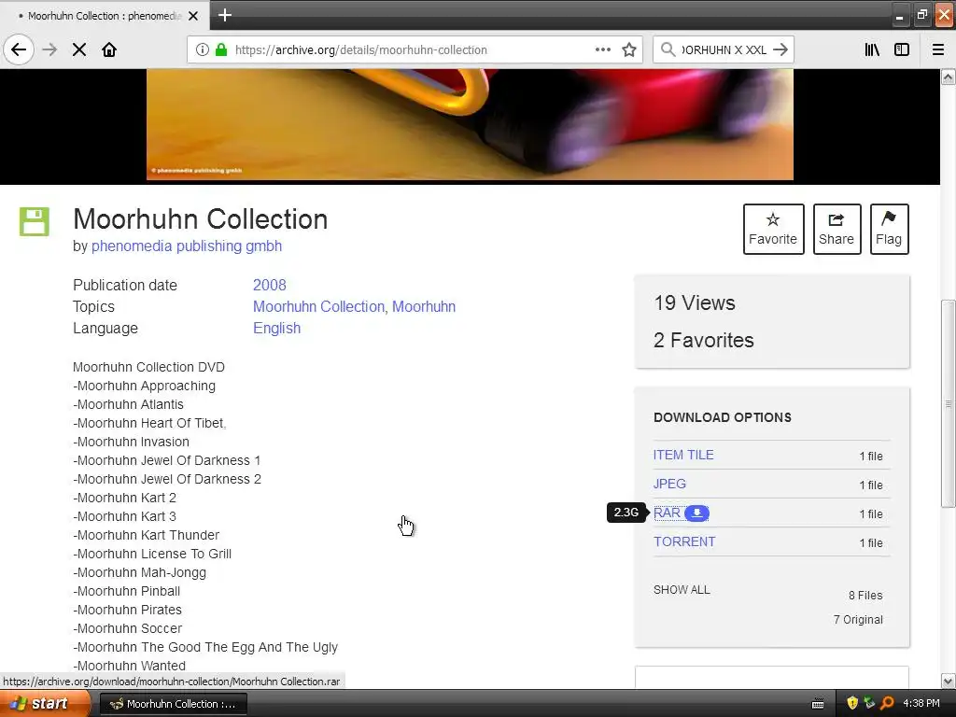Click the -Moorhuhn Kart Thunder line

(x=146, y=535)
